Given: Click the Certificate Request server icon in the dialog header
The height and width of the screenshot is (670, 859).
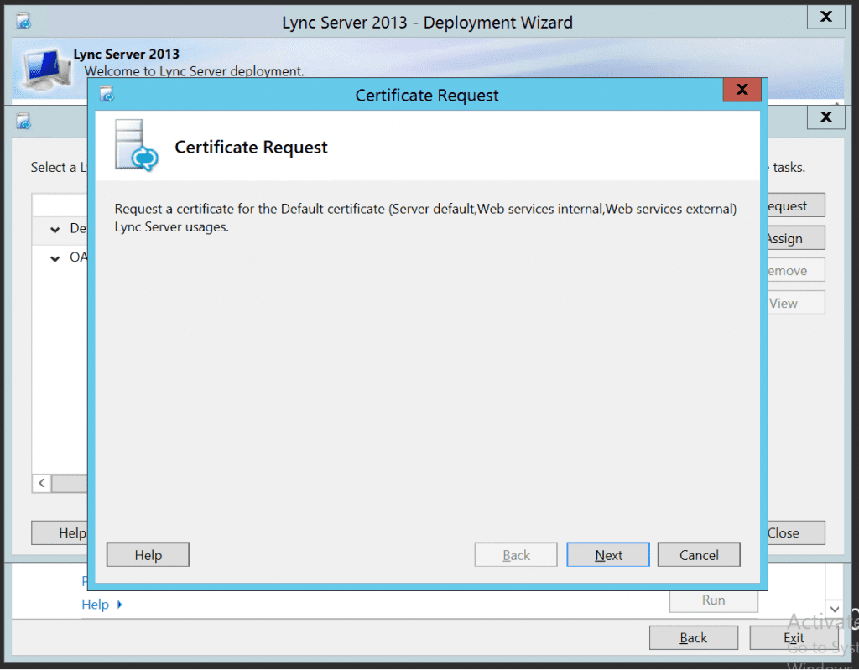Looking at the screenshot, I should coord(135,147).
